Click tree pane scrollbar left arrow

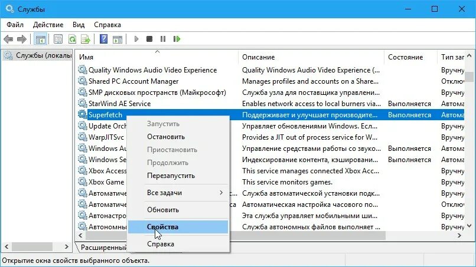(x=6, y=247)
